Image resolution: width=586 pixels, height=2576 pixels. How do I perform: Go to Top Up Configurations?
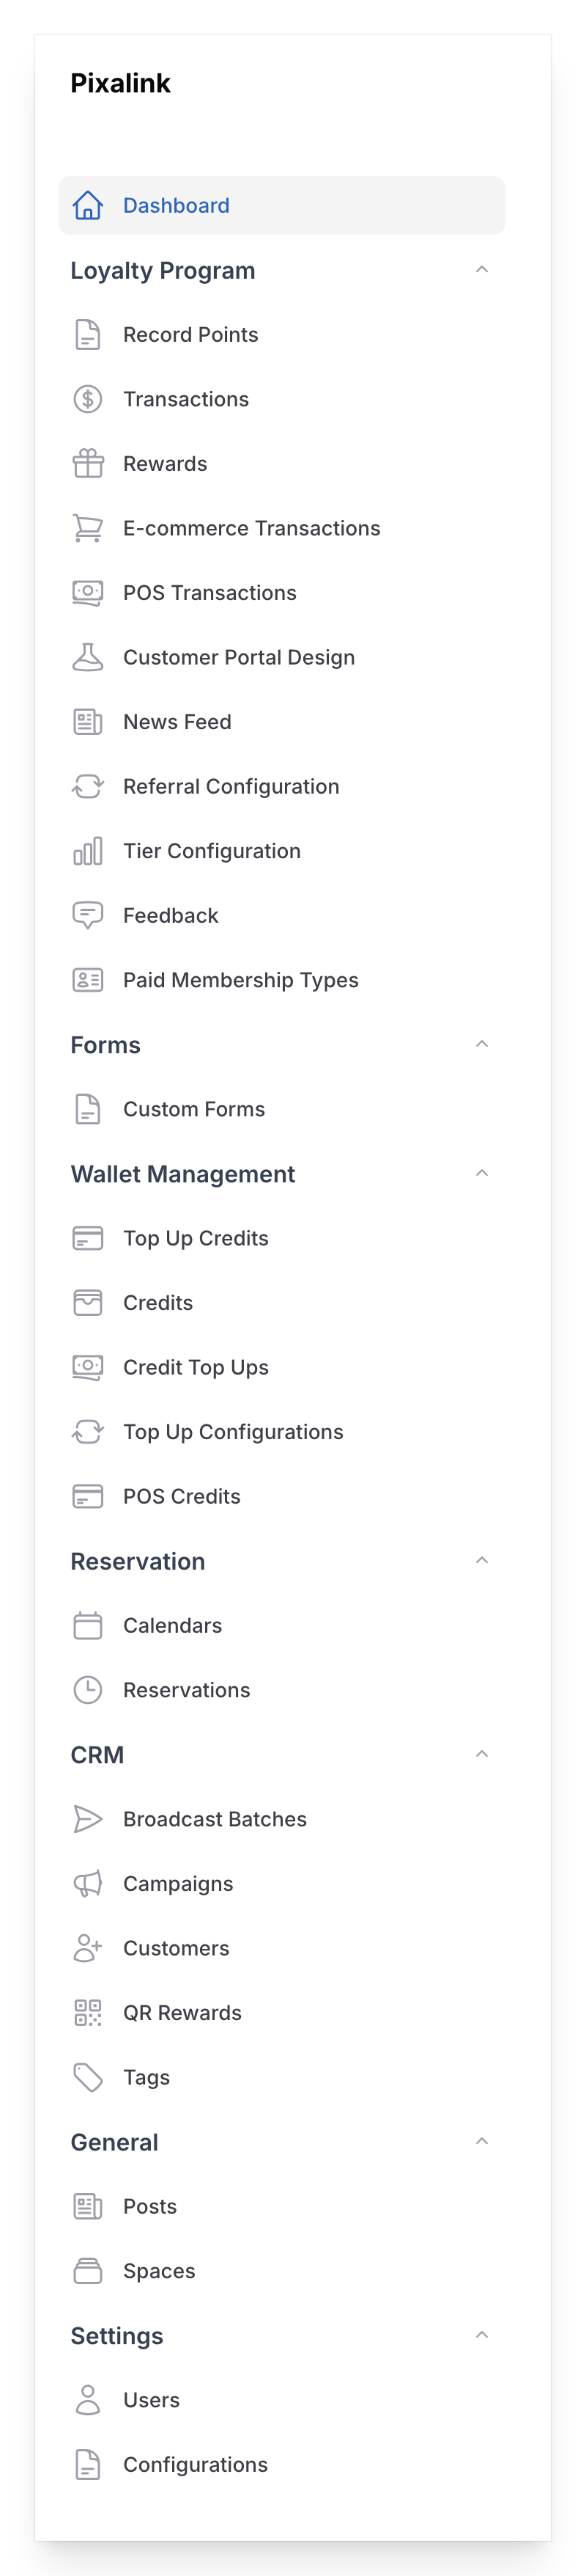pos(233,1431)
